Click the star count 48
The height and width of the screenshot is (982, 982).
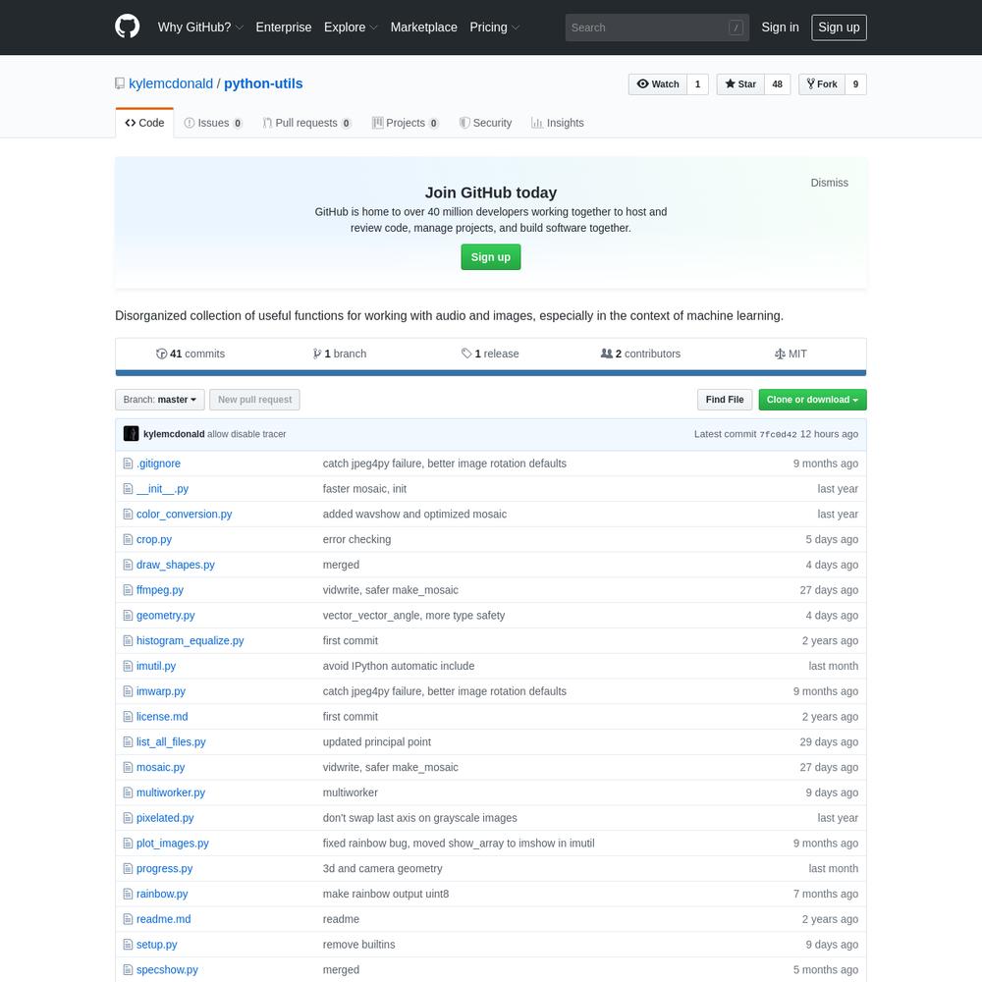click(777, 83)
